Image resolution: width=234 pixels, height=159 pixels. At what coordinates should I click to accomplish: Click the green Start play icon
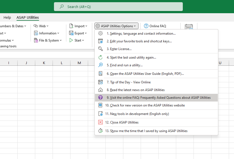tap(71, 40)
